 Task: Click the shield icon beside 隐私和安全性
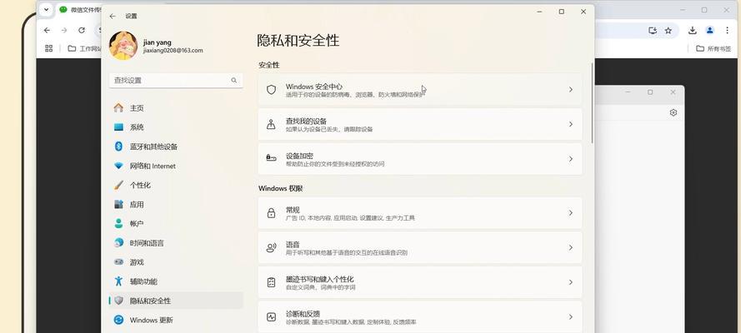click(x=118, y=301)
